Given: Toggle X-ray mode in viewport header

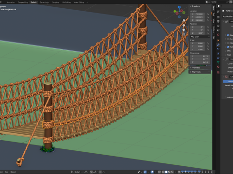Looking at the screenshot, I should [159, 172].
